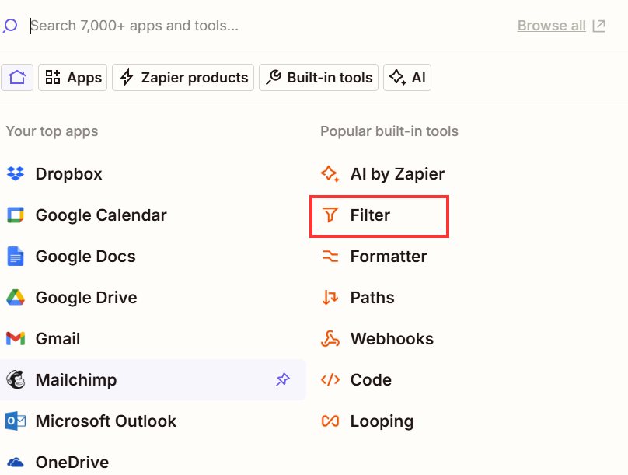
Task: Select the Google Calendar icon
Action: point(16,215)
